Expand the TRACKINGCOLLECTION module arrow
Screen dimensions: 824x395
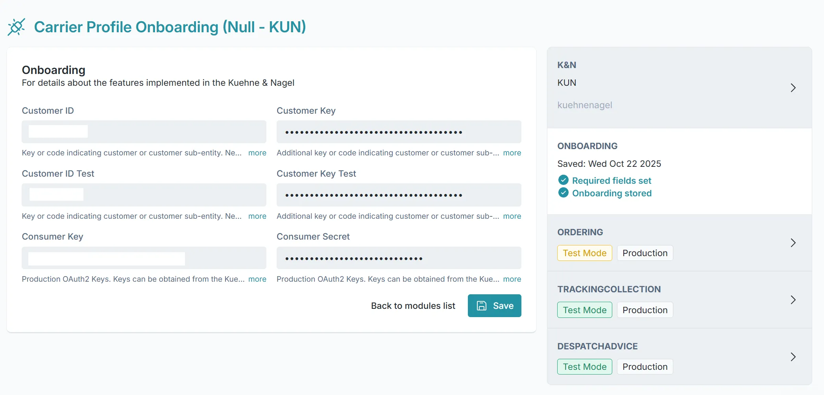click(x=793, y=300)
